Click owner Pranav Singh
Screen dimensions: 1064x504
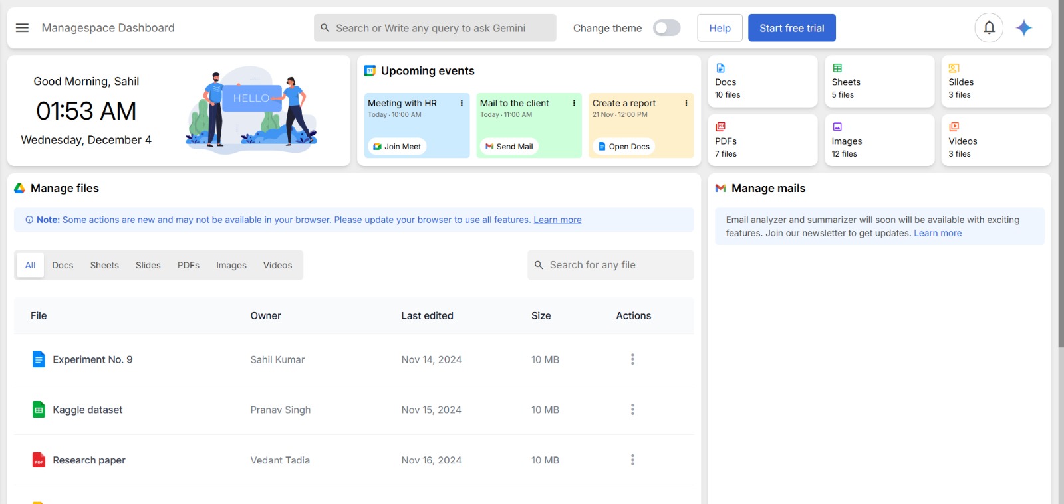coord(281,410)
